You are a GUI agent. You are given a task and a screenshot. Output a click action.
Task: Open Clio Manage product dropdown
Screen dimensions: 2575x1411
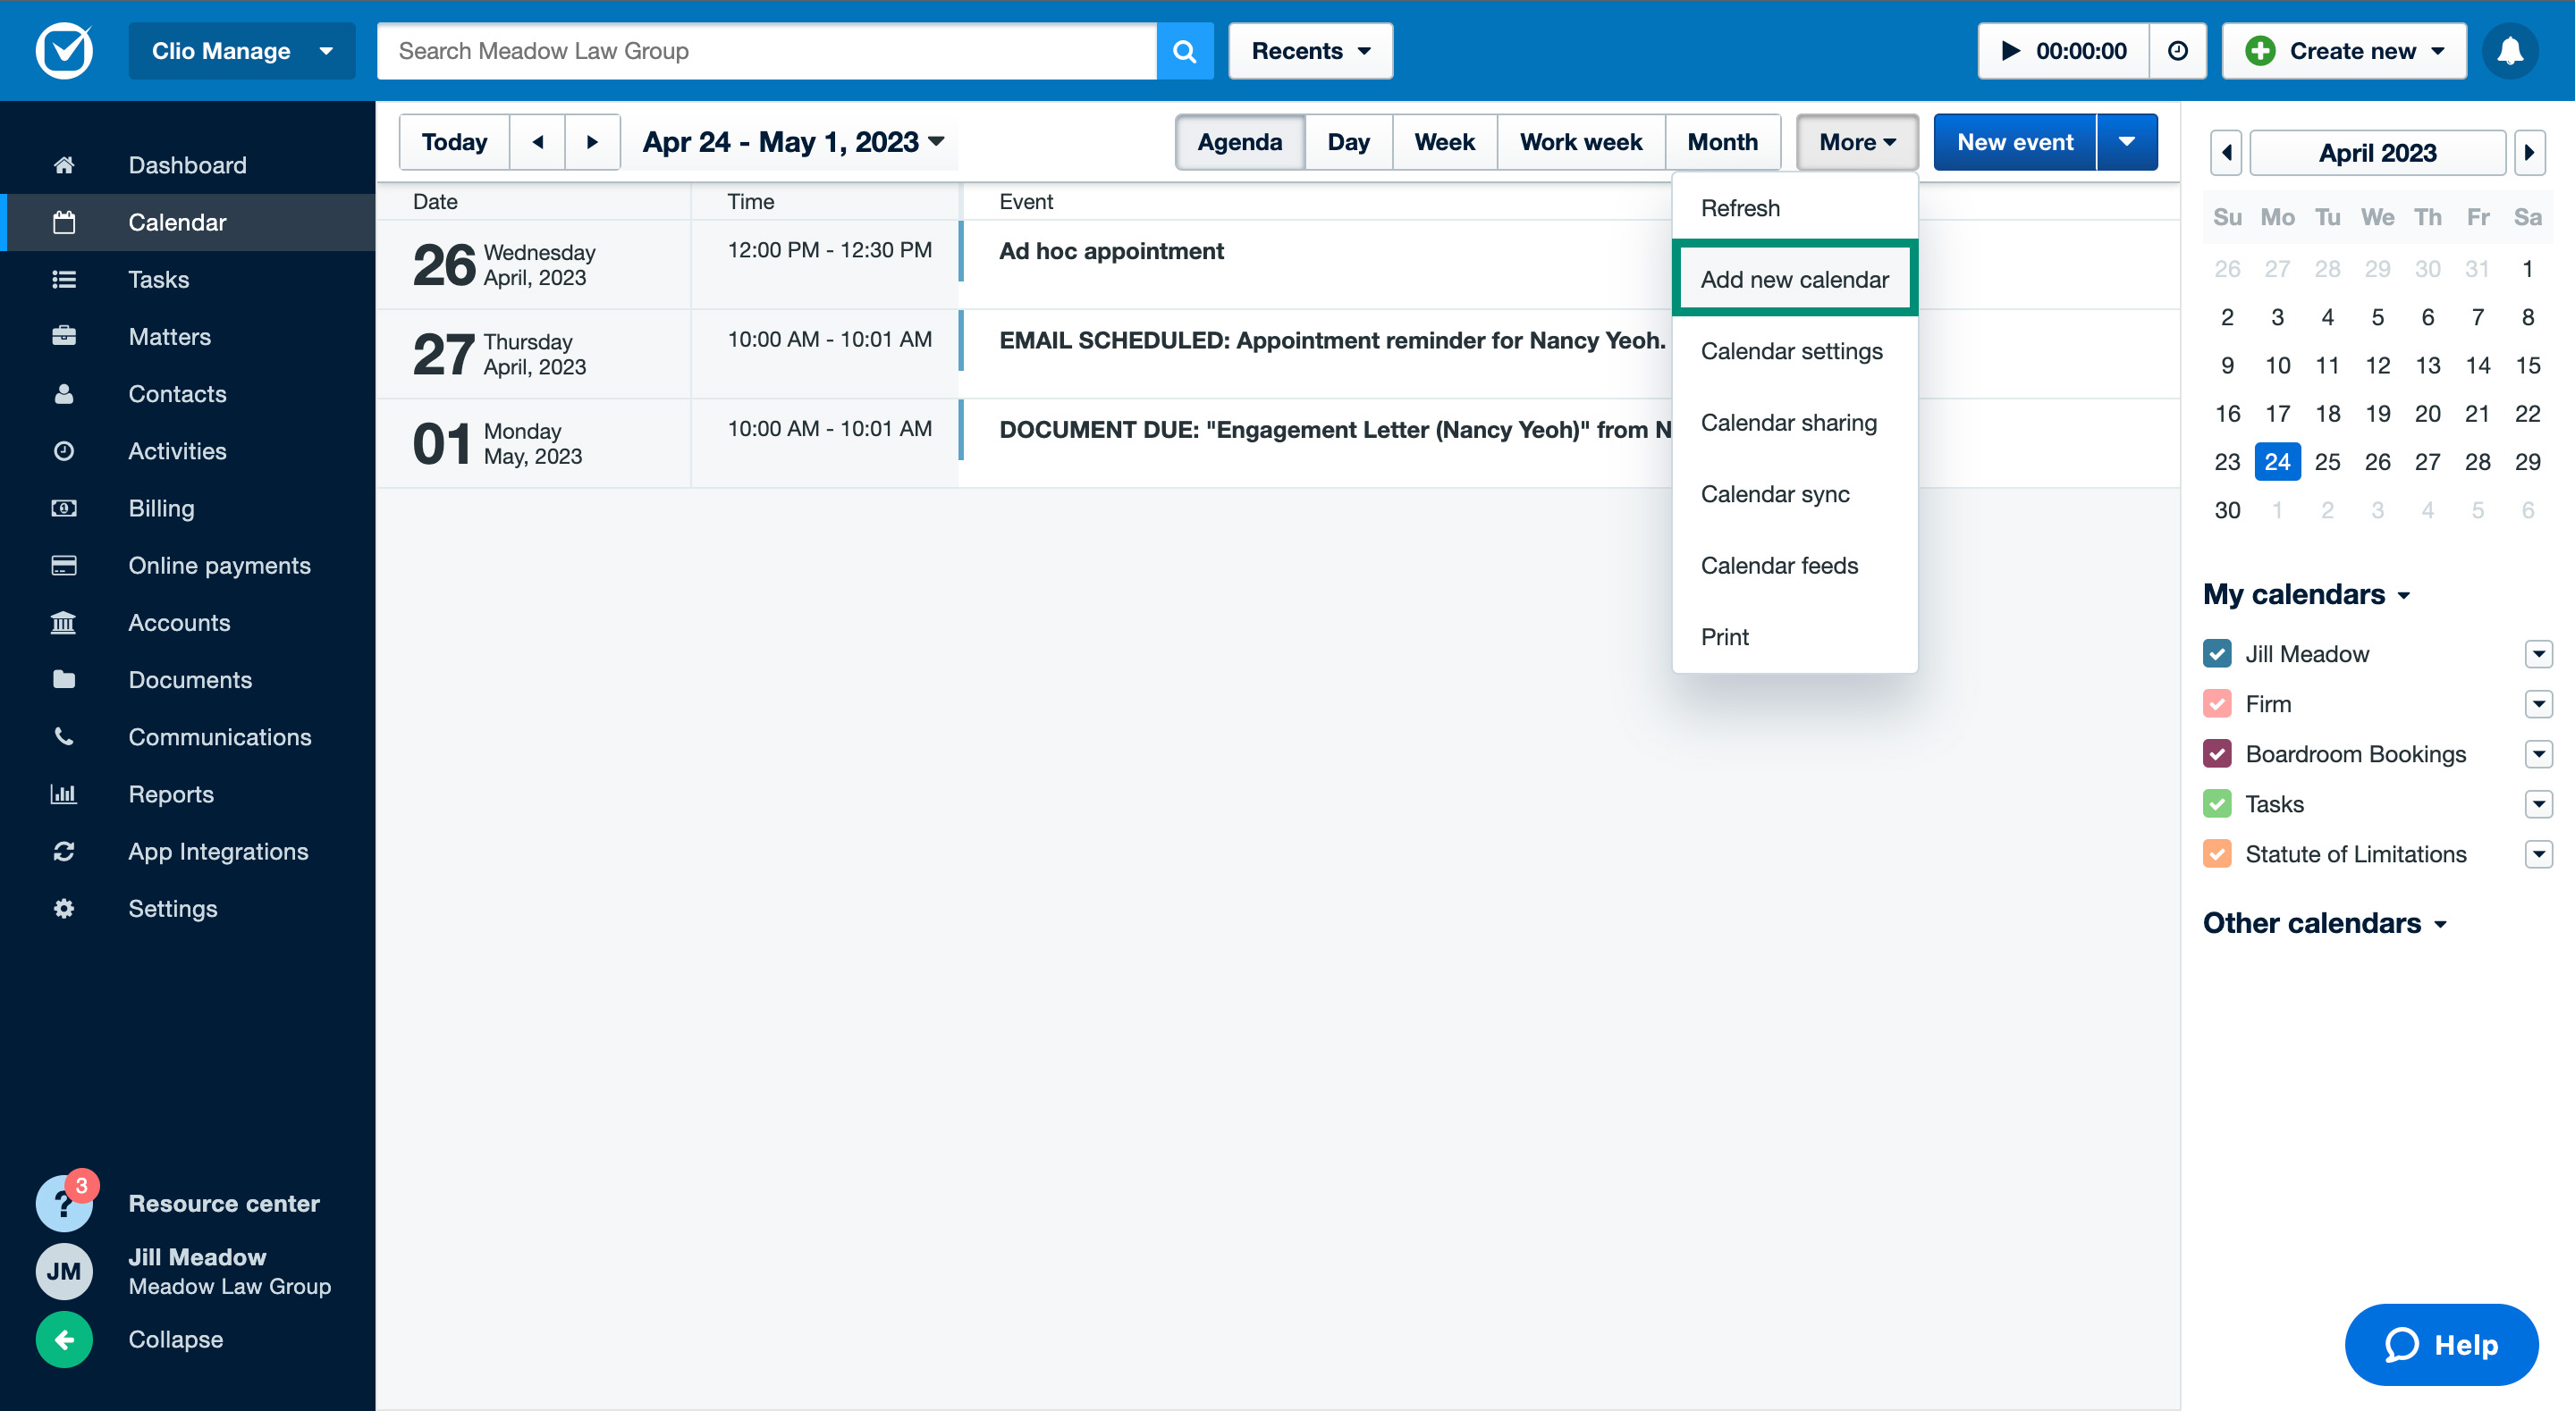click(242, 51)
